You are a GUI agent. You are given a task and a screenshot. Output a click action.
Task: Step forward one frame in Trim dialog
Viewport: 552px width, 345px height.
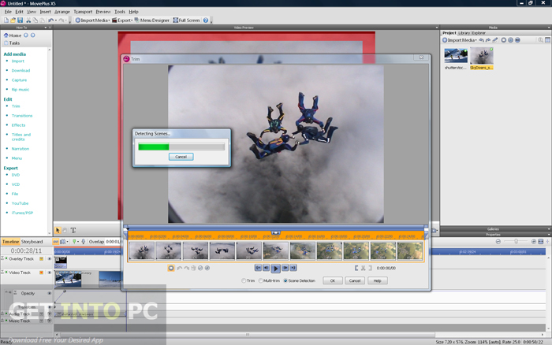pos(285,268)
